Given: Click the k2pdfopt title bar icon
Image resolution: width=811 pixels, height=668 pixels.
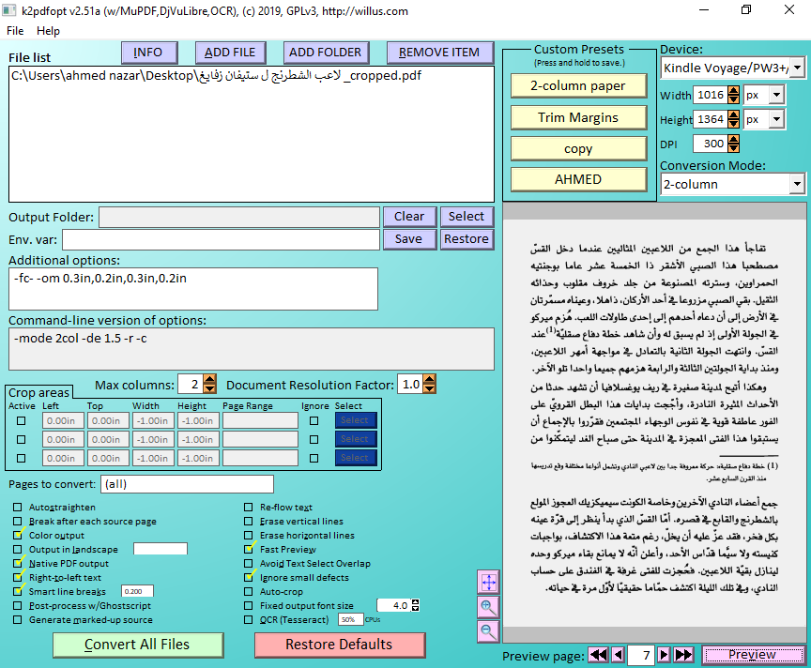Looking at the screenshot, I should click(9, 10).
